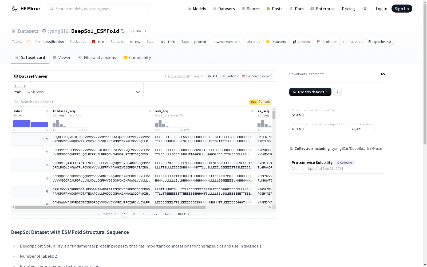The width and height of the screenshot is (427, 267).
Task: Open the Files and versions tab
Action: click(97, 58)
